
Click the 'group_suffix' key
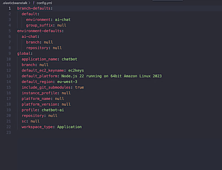pyautogui.click(x=40, y=25)
